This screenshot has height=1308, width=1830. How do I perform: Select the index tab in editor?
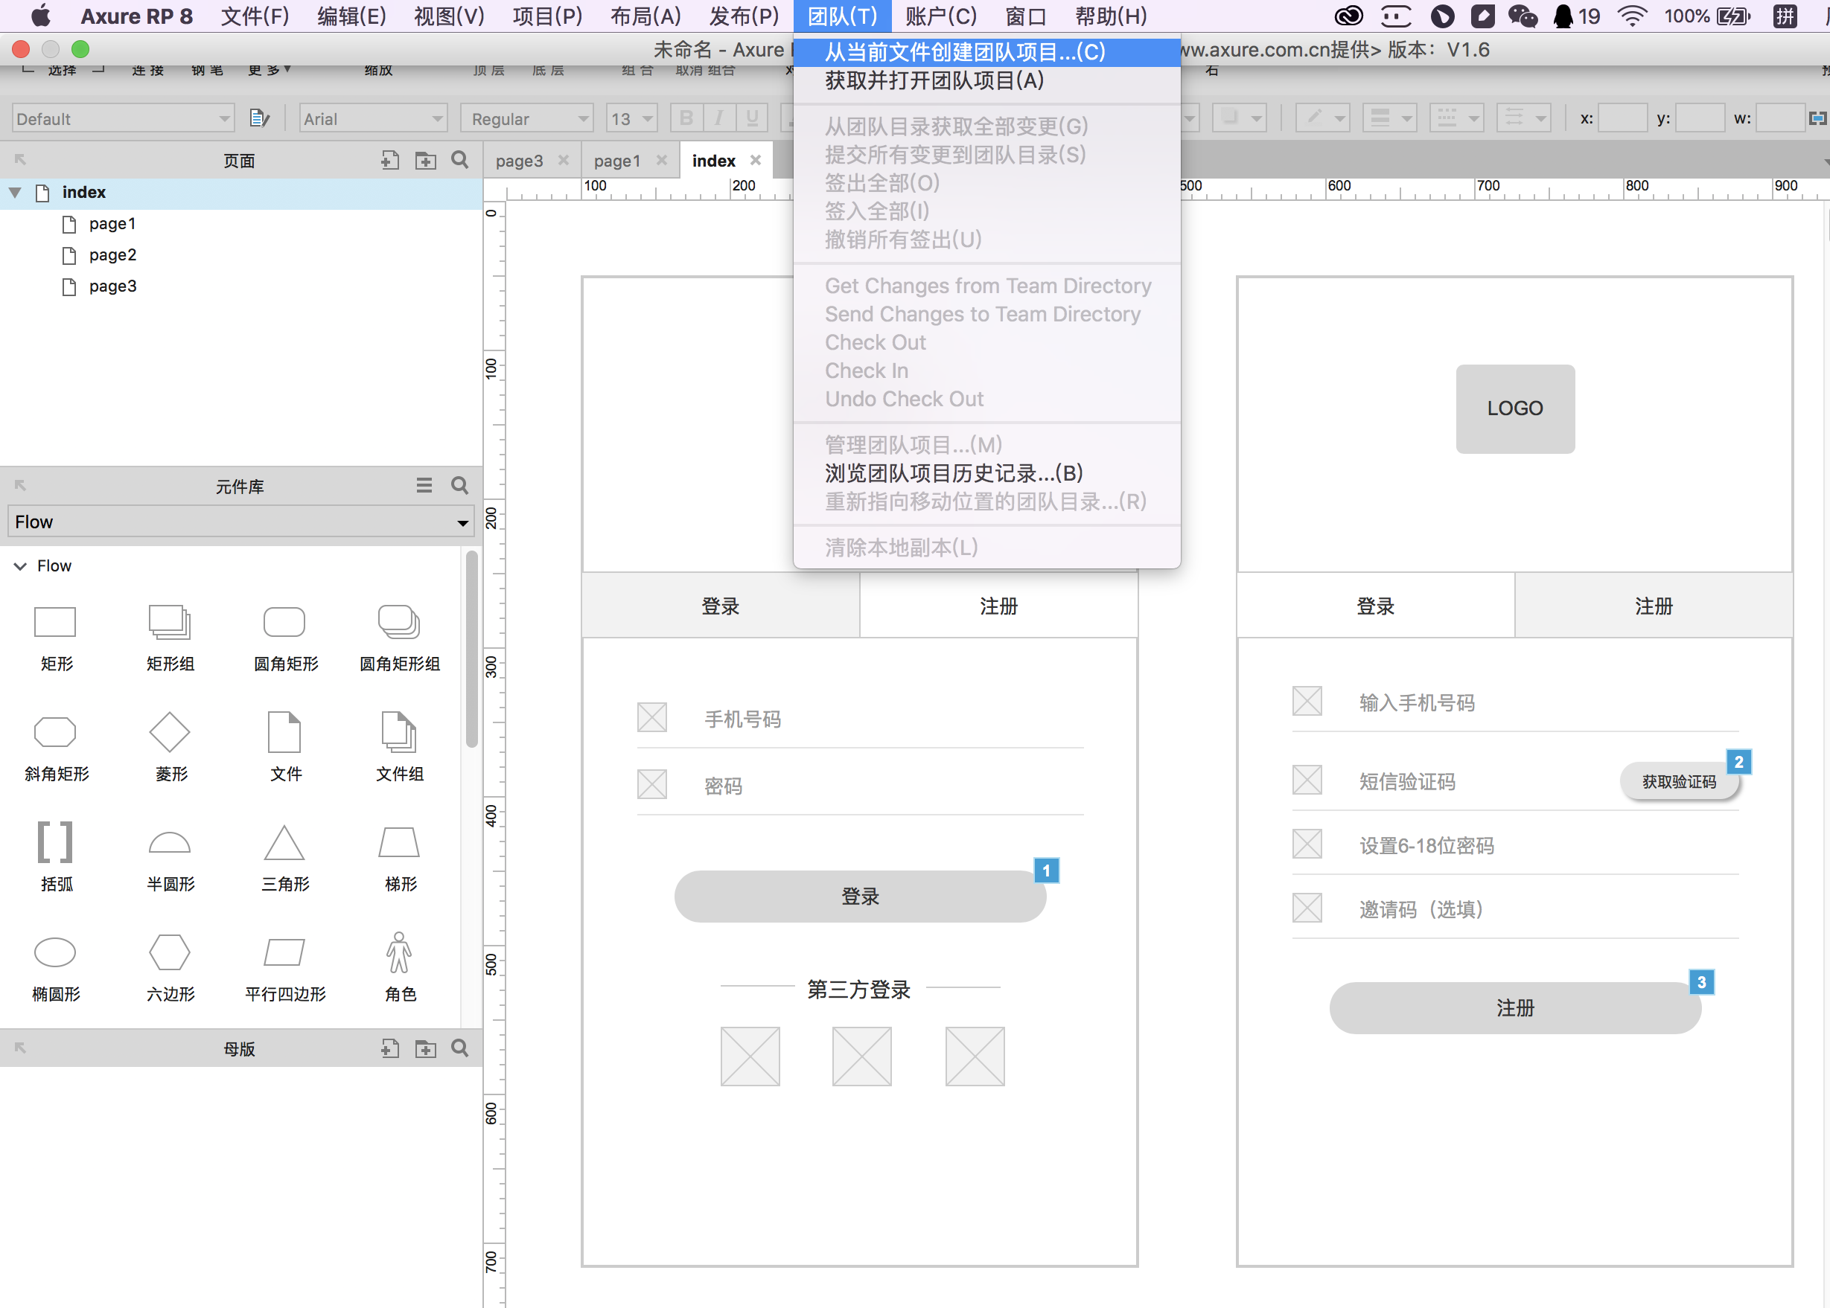click(x=714, y=160)
